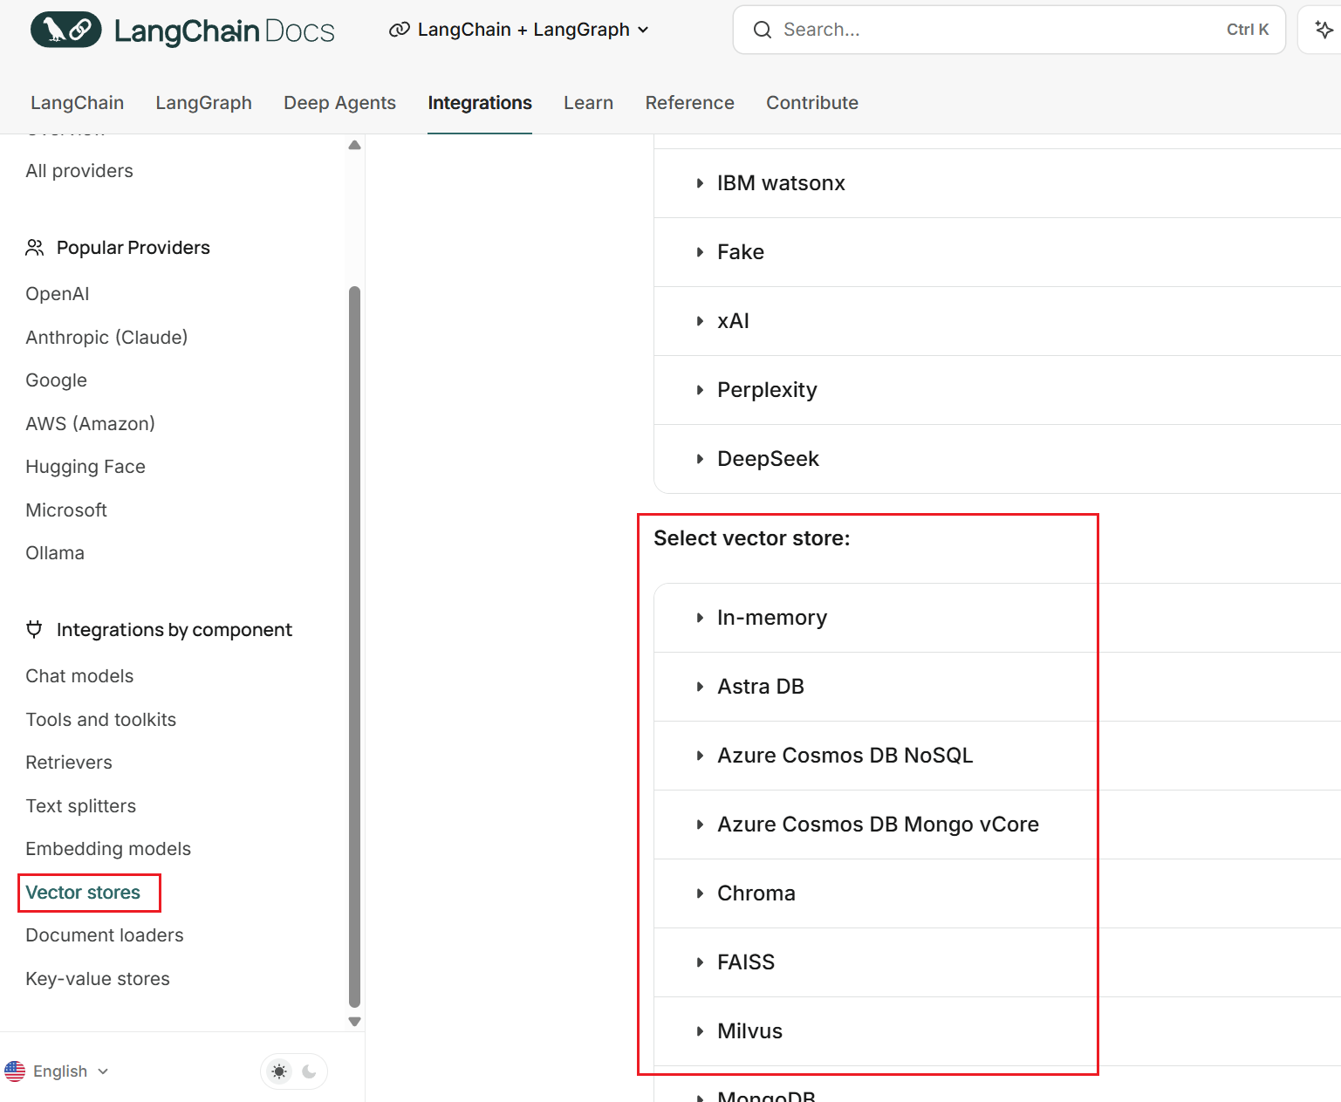
Task: Go to the Learn tab
Action: (x=589, y=103)
